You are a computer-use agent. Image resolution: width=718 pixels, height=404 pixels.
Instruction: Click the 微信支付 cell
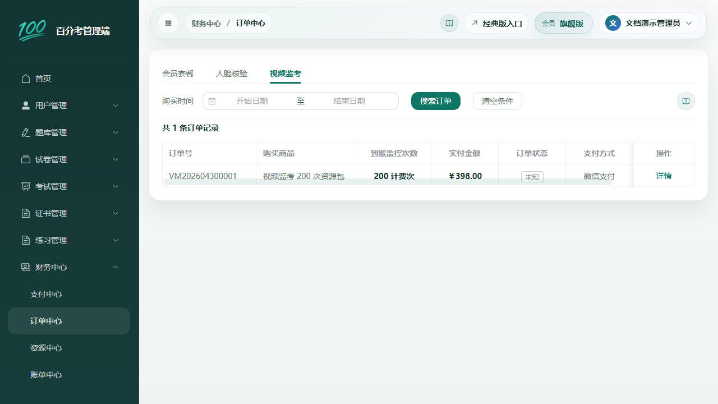599,176
